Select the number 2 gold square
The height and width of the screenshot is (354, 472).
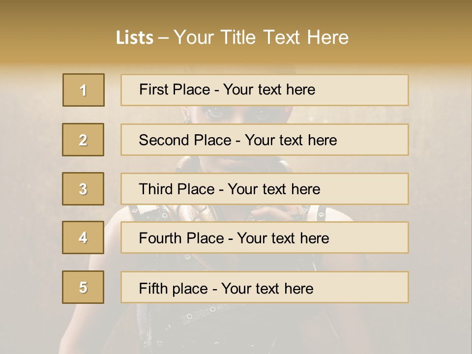pos(83,140)
